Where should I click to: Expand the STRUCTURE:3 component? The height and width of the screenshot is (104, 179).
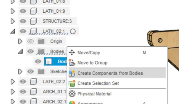click(x=12, y=21)
